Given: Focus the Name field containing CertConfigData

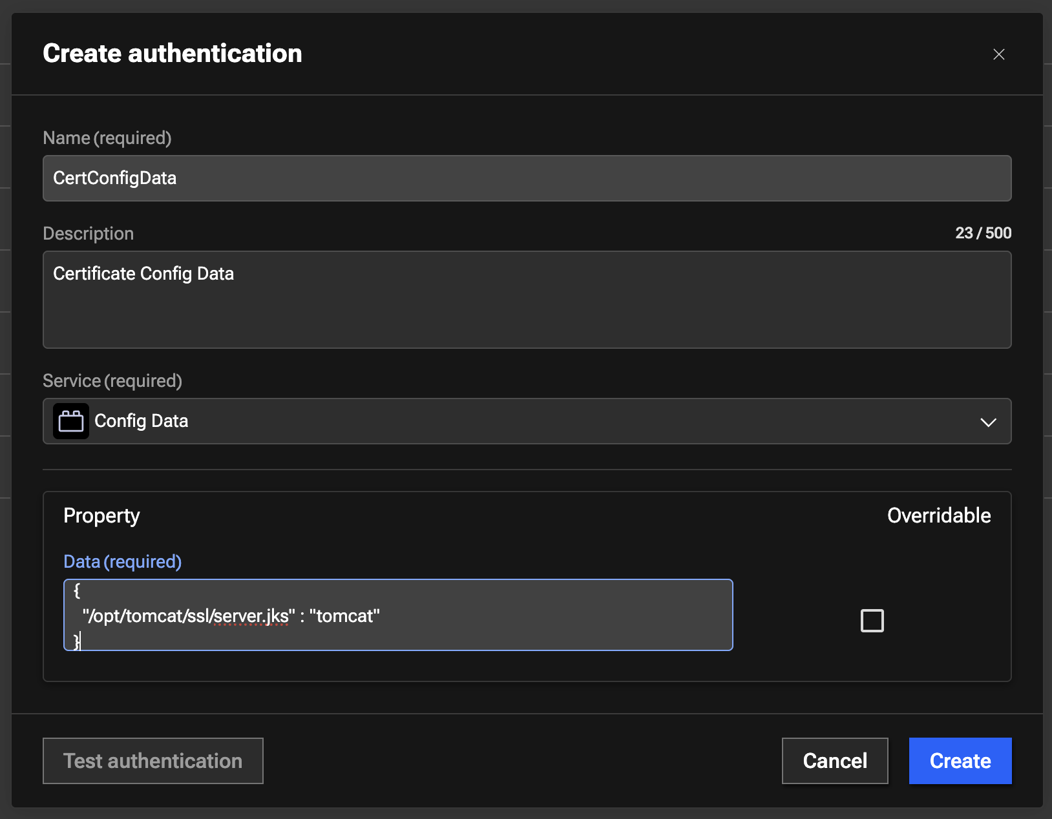Looking at the screenshot, I should click(x=527, y=178).
